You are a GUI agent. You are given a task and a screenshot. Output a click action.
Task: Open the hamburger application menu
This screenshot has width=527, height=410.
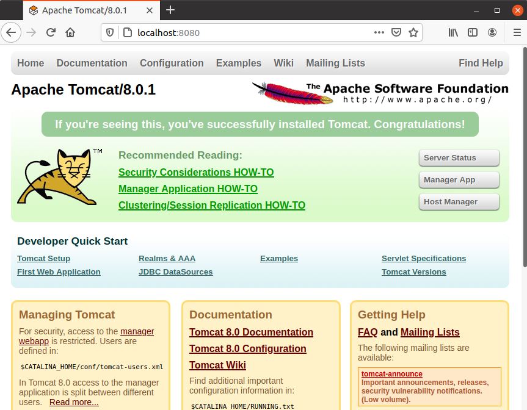pyautogui.click(x=517, y=32)
